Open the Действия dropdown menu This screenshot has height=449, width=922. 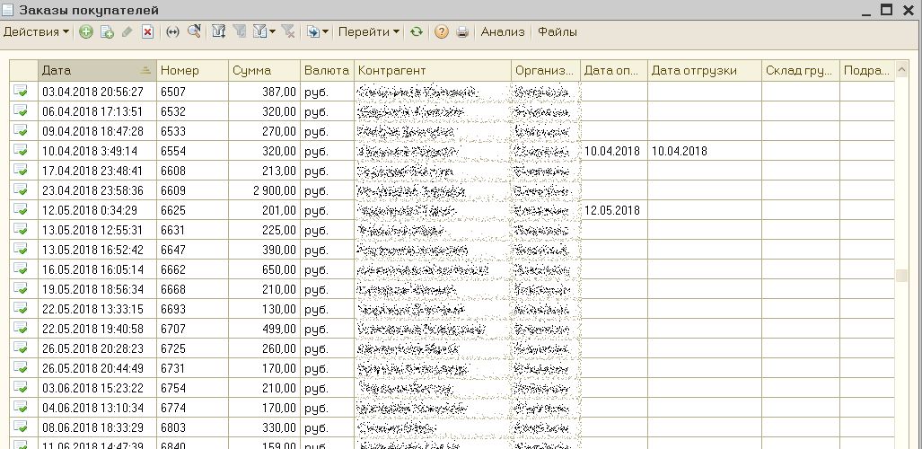coord(36,32)
